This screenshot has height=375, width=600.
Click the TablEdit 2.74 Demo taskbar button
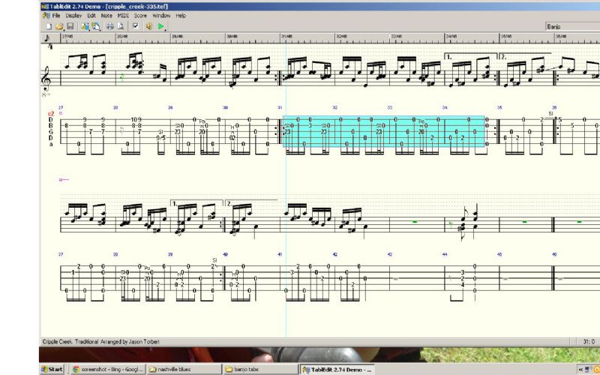tap(337, 369)
